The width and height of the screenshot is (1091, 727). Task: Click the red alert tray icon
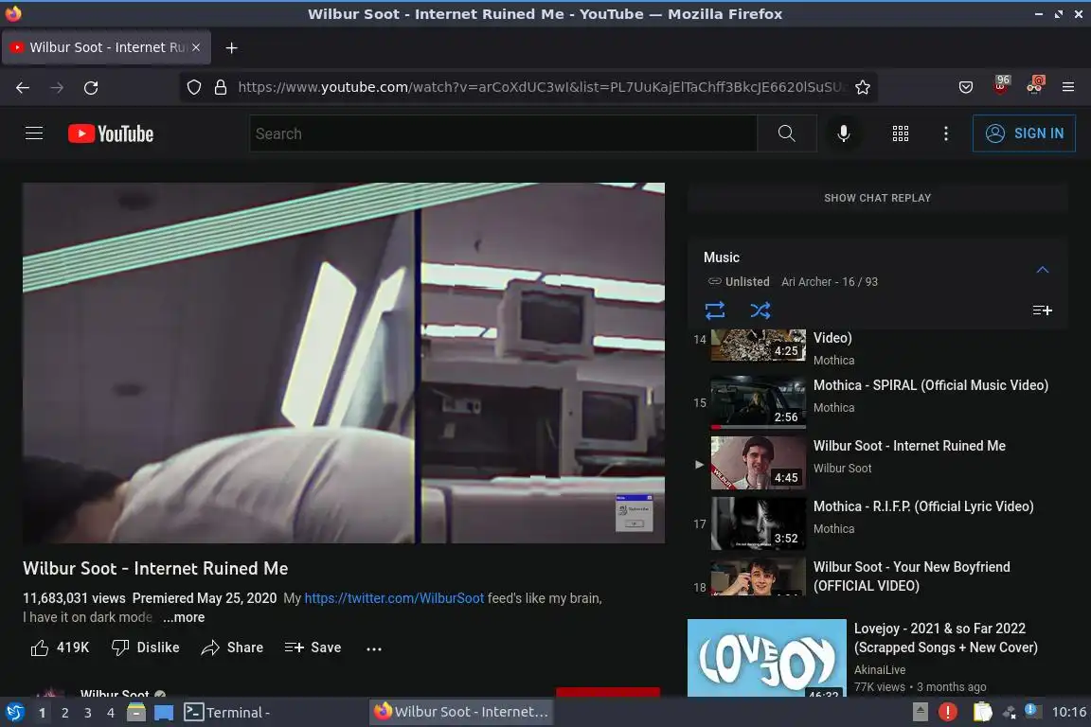tap(948, 712)
